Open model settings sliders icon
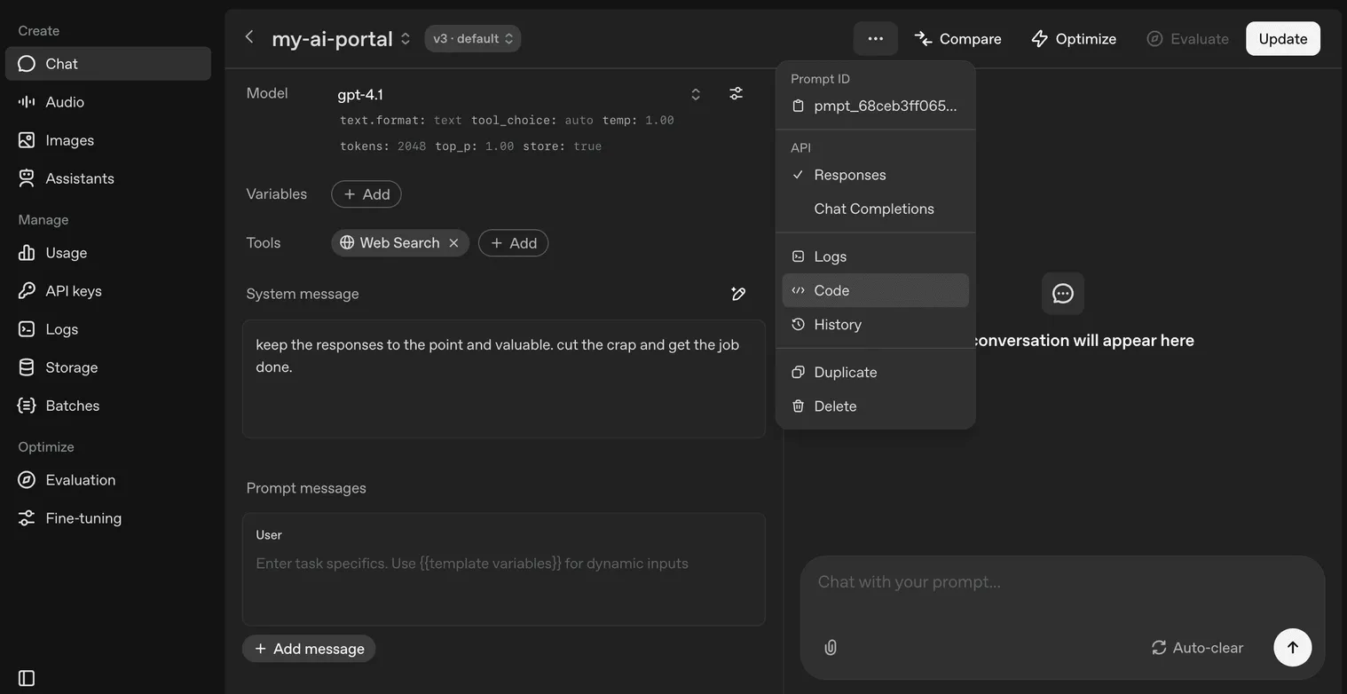 (736, 93)
